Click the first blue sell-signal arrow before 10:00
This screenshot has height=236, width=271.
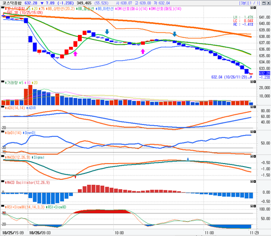click(x=107, y=32)
